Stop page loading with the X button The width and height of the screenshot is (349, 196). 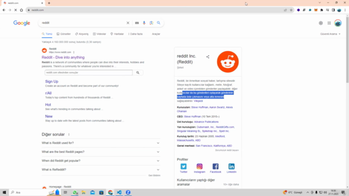coord(16,10)
